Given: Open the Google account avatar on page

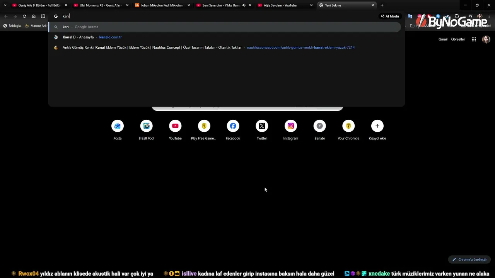Looking at the screenshot, I should coord(486,39).
